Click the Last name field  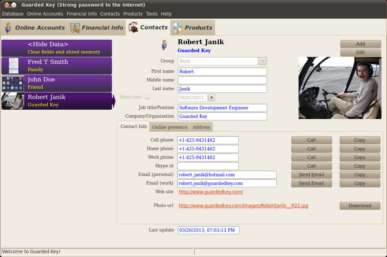(x=223, y=89)
